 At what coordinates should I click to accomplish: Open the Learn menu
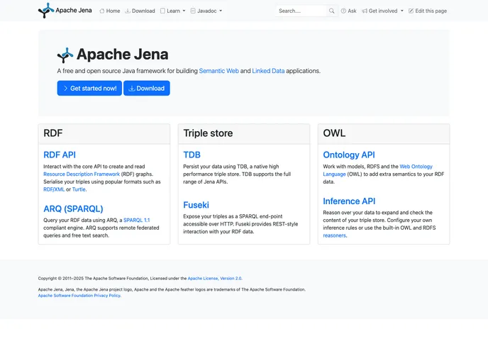pyautogui.click(x=173, y=11)
